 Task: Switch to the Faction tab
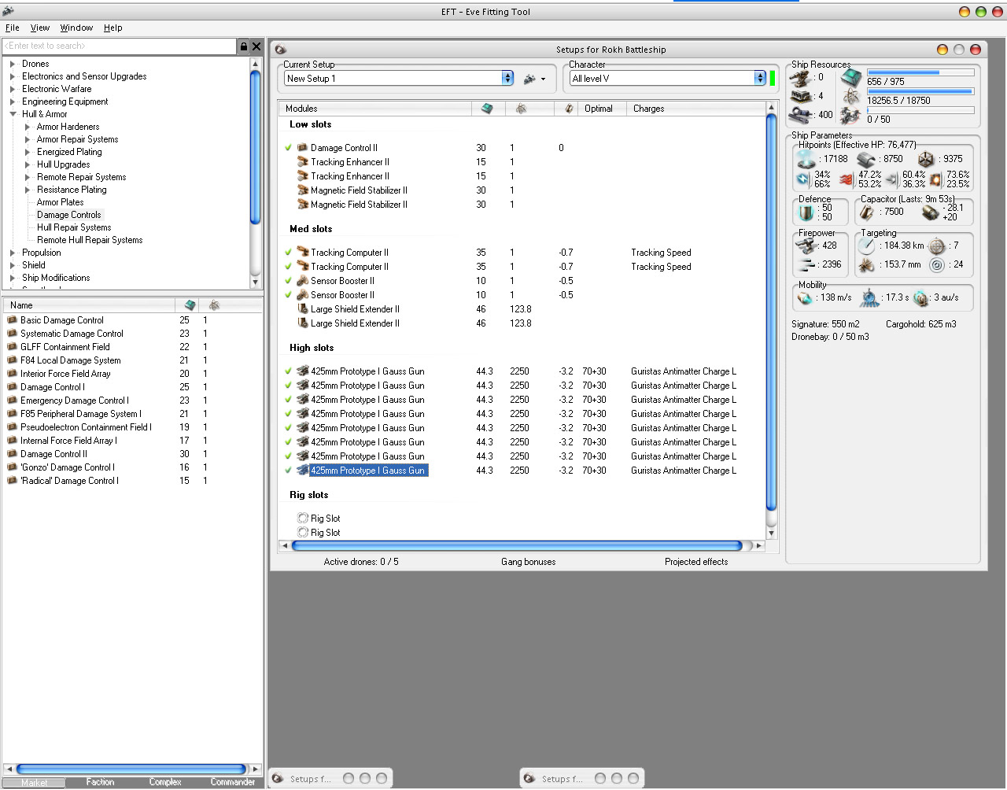[x=100, y=782]
